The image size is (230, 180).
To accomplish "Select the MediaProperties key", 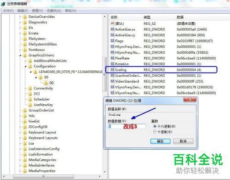I will tap(42, 171).
